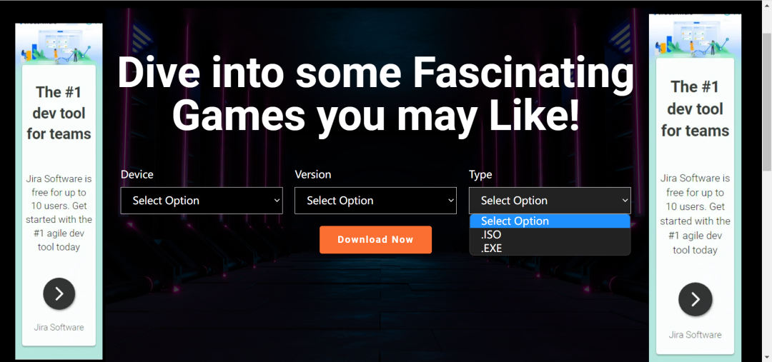Click the illustration atop the right ad
The height and width of the screenshot is (362, 772).
pyautogui.click(x=694, y=37)
